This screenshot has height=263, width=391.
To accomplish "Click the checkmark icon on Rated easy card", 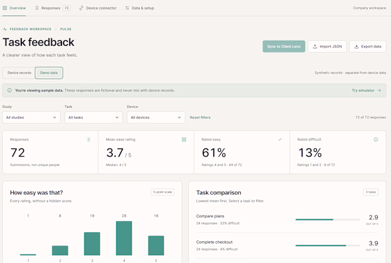I will pyautogui.click(x=280, y=140).
